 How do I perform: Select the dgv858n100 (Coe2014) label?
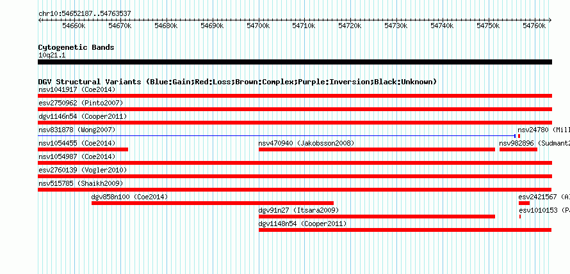130,197
